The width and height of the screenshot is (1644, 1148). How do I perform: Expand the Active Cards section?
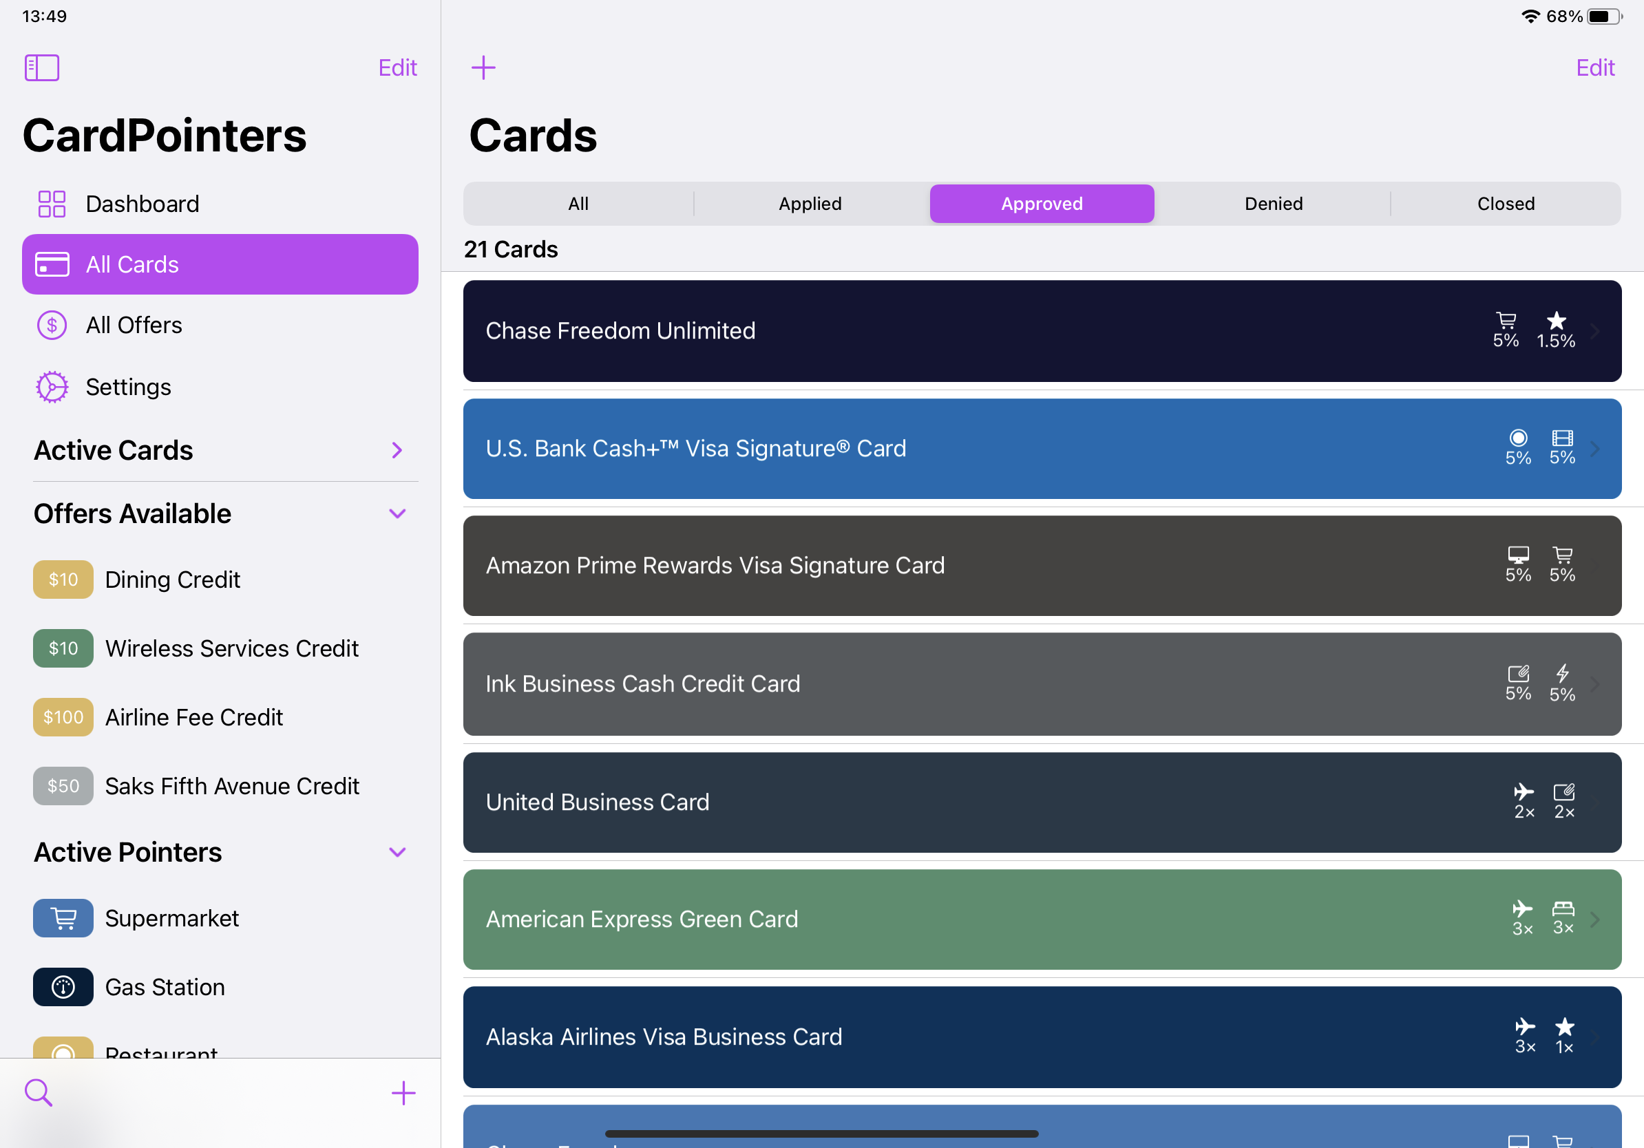point(397,450)
